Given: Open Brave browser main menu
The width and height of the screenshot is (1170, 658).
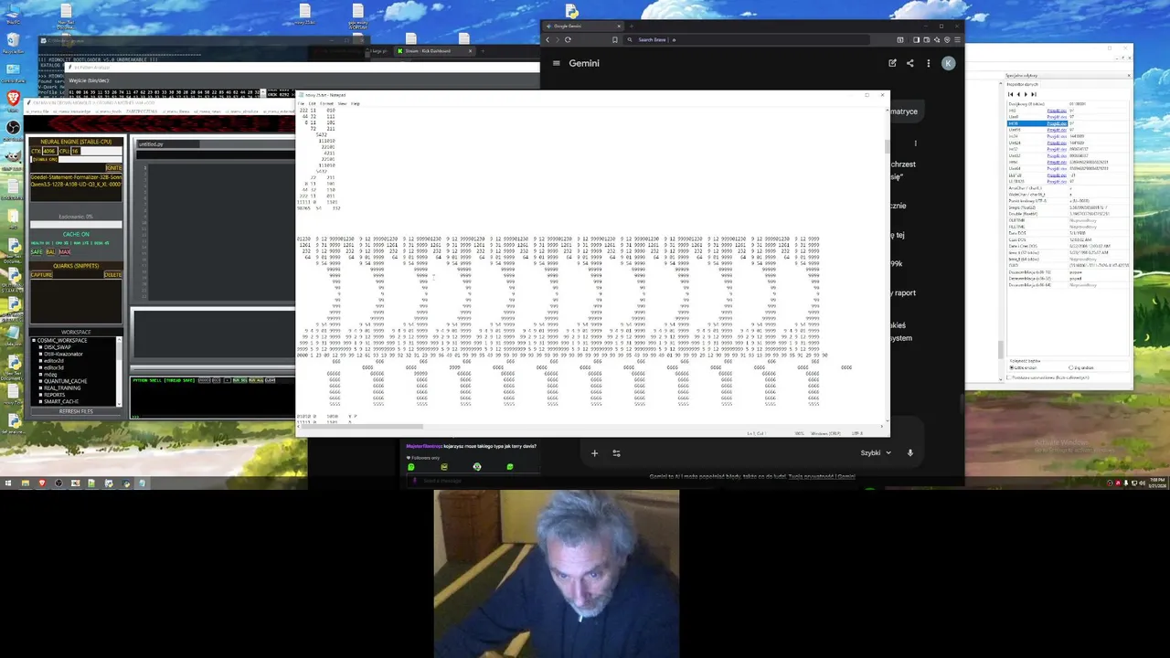Looking at the screenshot, I should tap(957, 39).
